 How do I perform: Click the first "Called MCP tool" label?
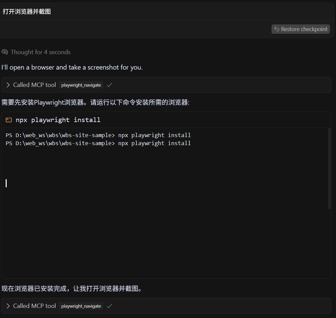point(34,85)
